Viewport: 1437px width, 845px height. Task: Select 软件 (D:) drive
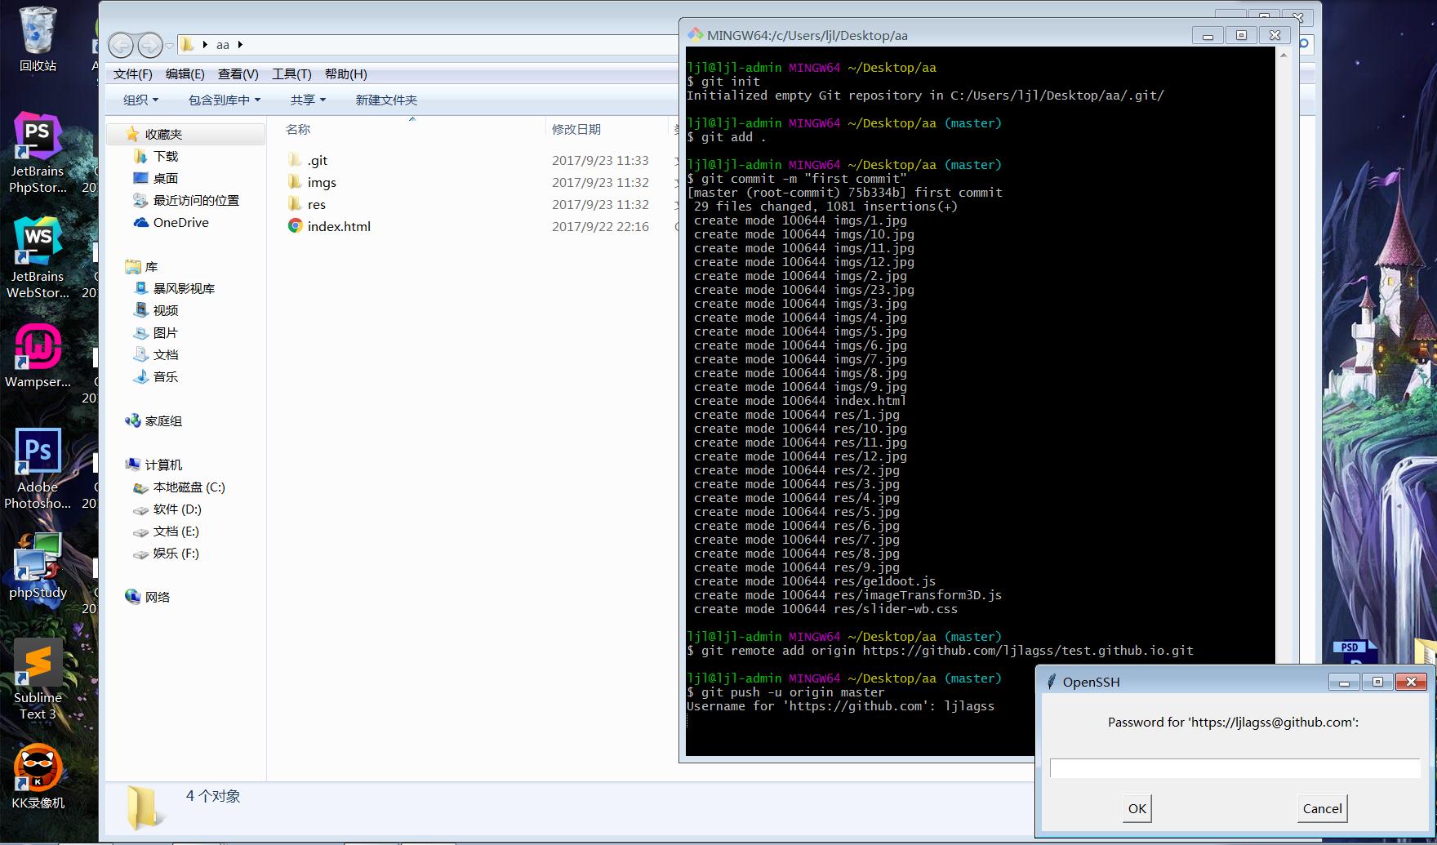tap(177, 509)
